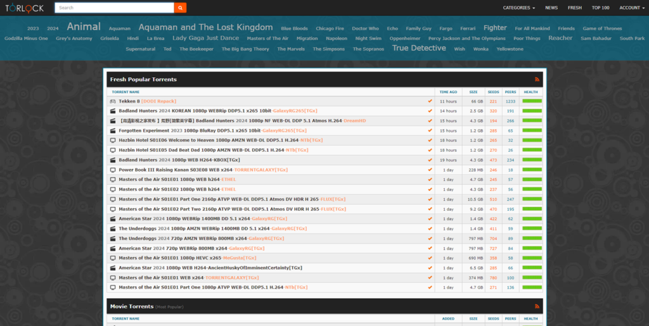Click movie icon beside American Star 720p WEBRip
Image resolution: width=649 pixels, height=326 pixels.
point(113,248)
